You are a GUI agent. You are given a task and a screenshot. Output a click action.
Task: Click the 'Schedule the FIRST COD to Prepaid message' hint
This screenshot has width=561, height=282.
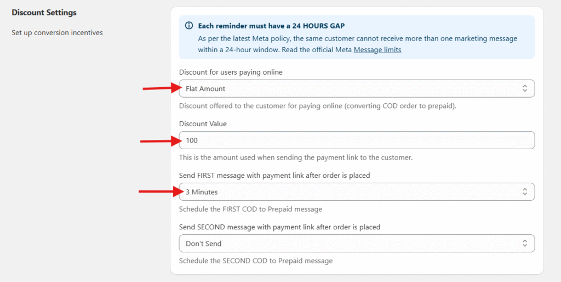click(x=250, y=210)
